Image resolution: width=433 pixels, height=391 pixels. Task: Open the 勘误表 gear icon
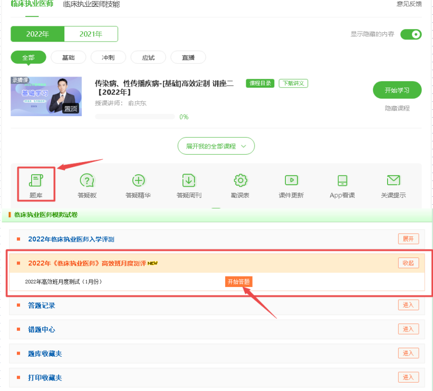[x=240, y=180]
